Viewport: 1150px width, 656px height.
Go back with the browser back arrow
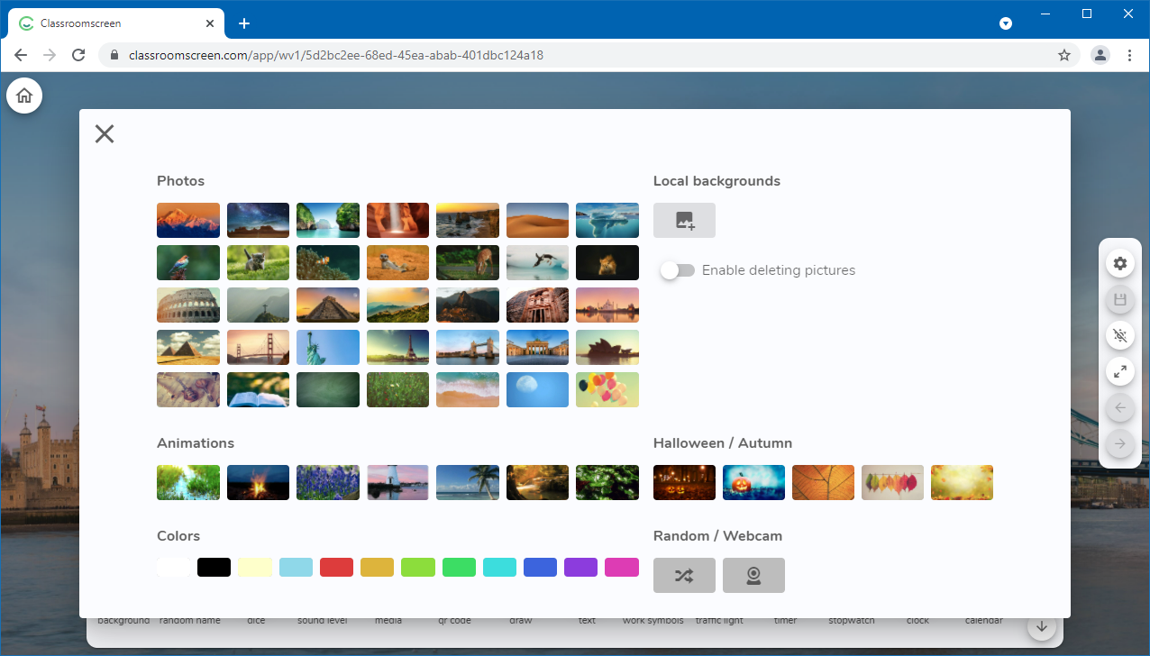(21, 55)
